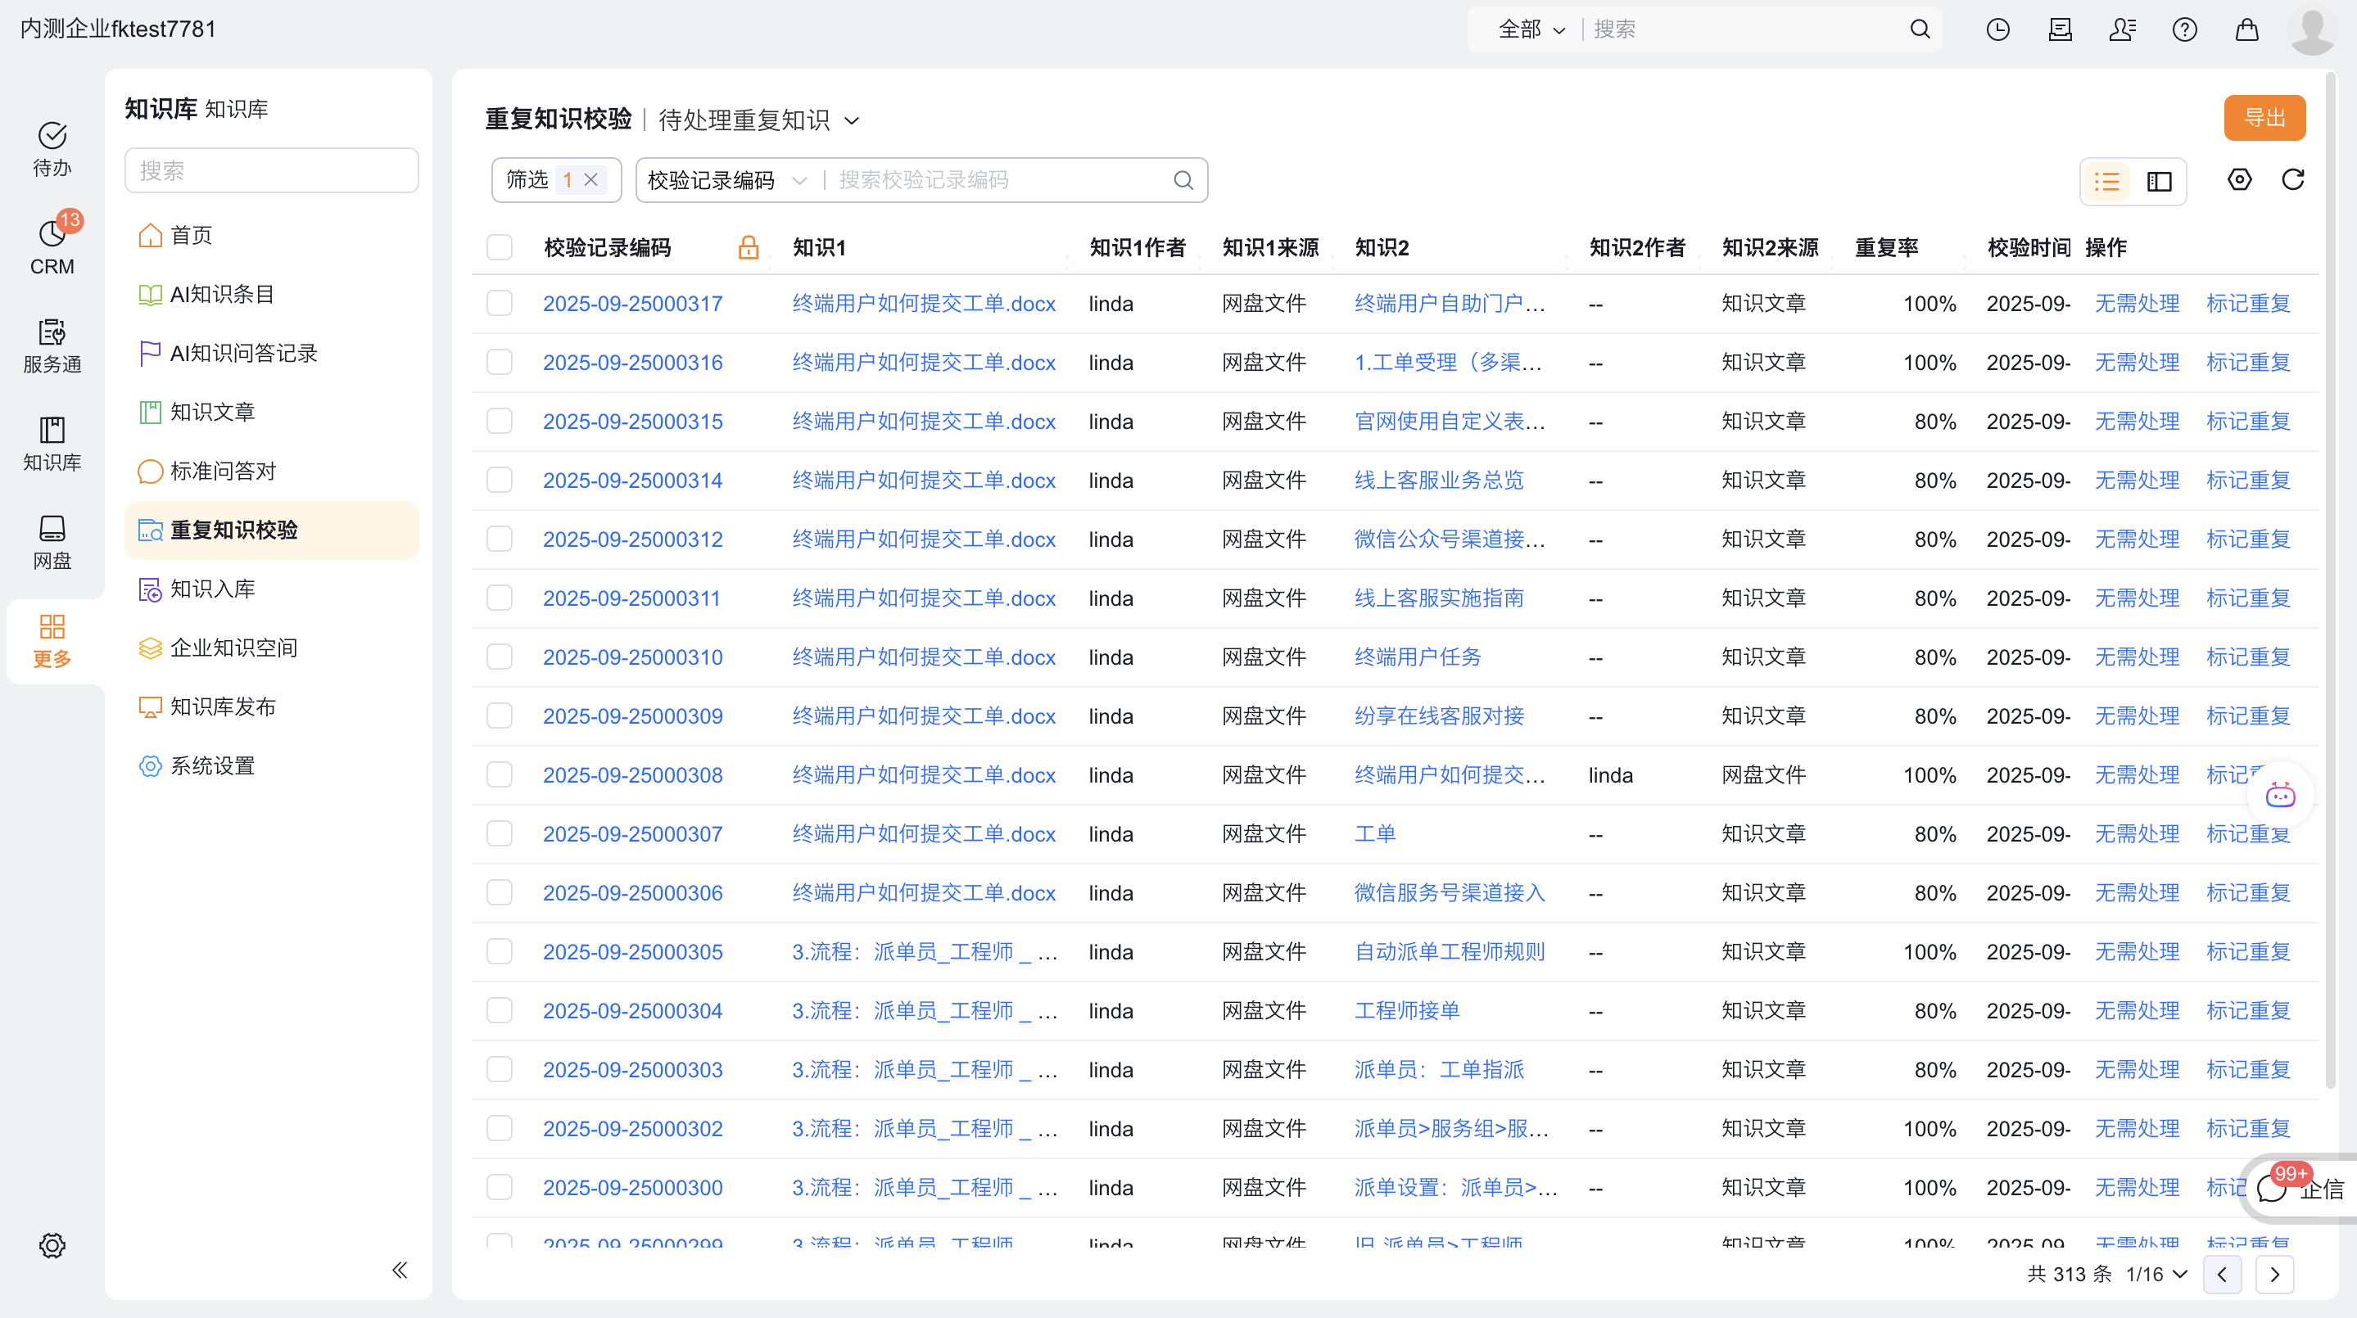The image size is (2357, 1318).
Task: Open the 1/16 page selector dropdown
Action: [x=2156, y=1274]
